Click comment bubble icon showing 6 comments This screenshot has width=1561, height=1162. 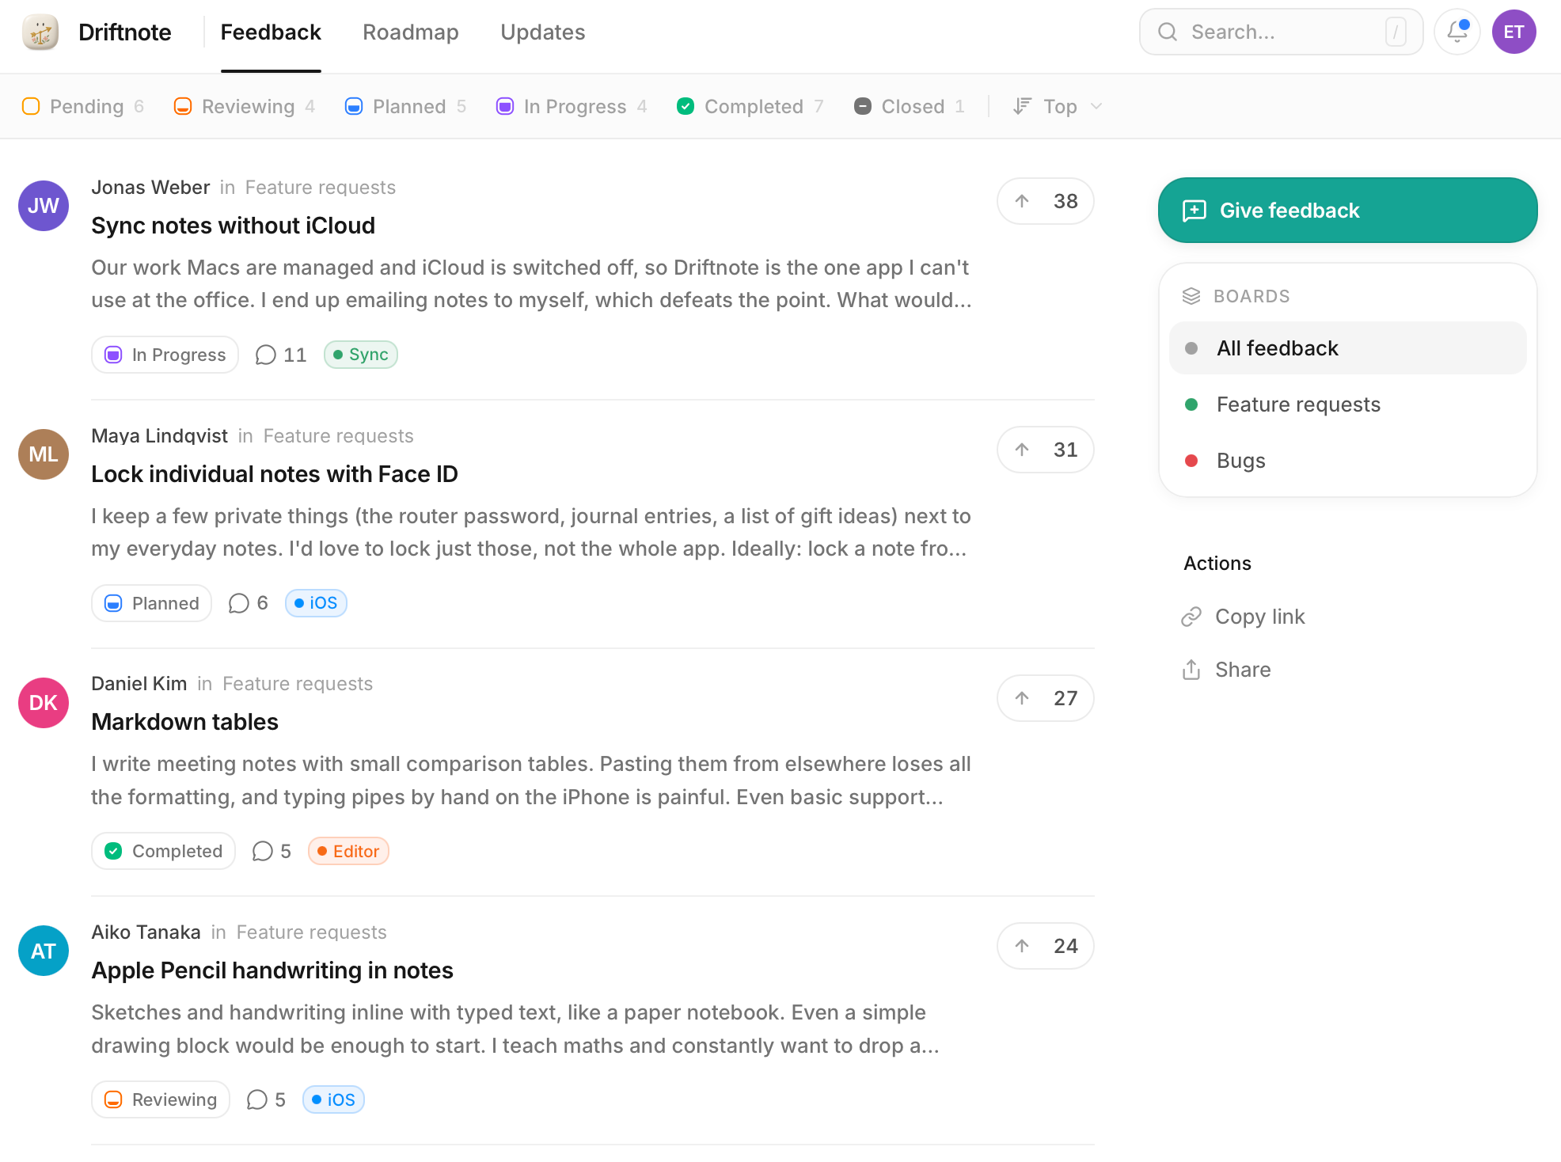pyautogui.click(x=238, y=603)
